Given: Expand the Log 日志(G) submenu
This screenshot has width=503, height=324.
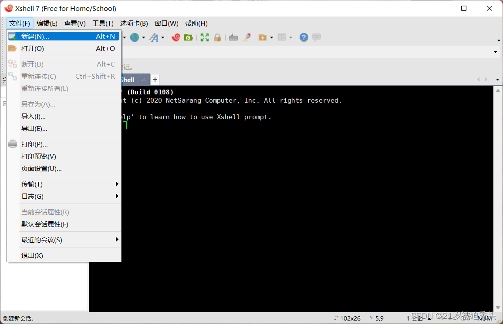Looking at the screenshot, I should [x=64, y=197].
